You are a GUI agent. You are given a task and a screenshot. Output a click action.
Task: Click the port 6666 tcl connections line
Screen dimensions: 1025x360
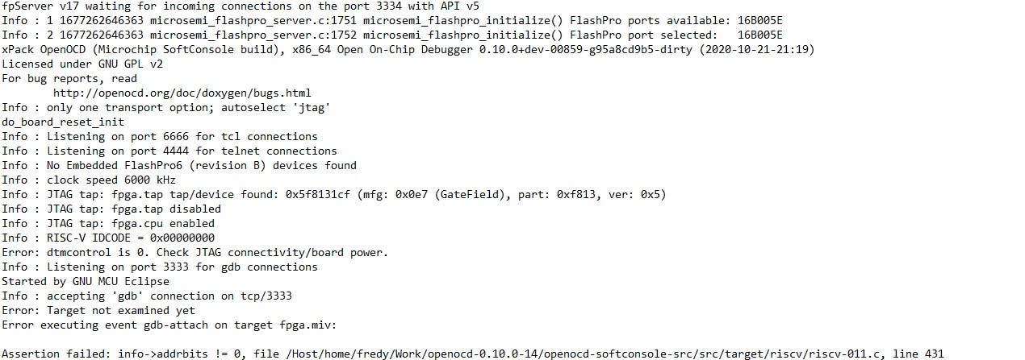click(x=160, y=137)
